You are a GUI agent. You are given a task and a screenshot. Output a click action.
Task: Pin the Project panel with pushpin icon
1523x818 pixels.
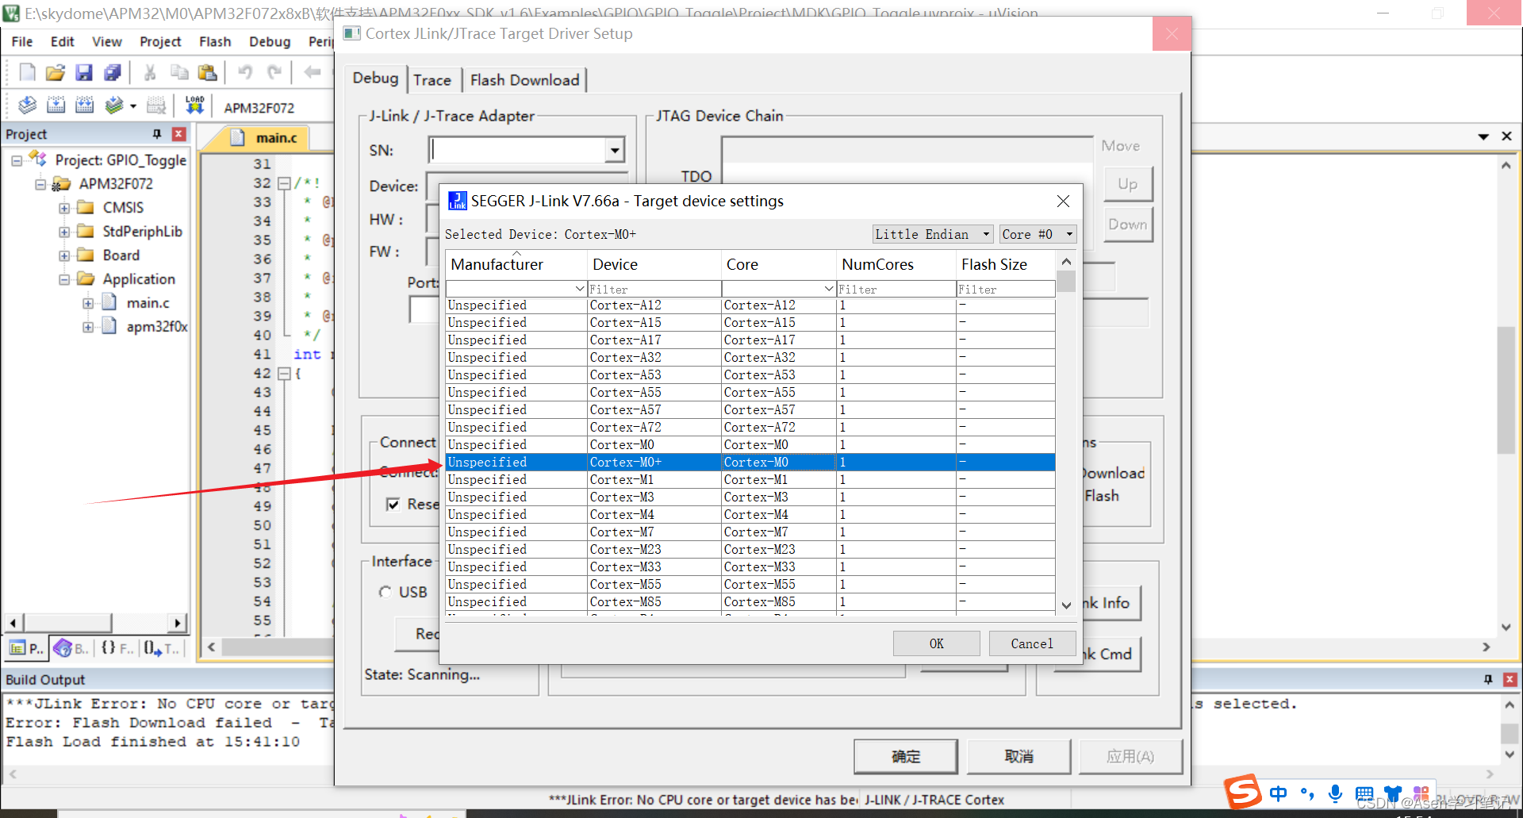(156, 134)
